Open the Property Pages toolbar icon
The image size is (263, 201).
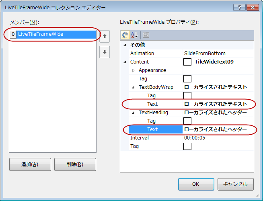146,35
